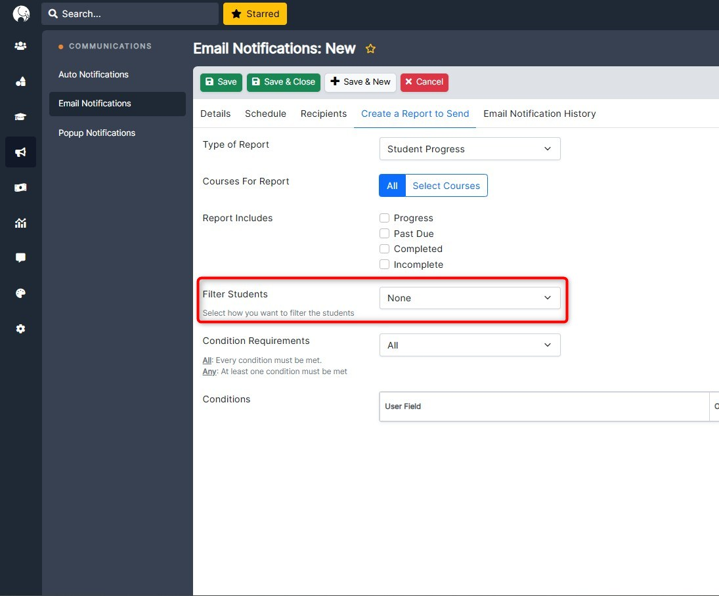
Task: Open the Filter Students dropdown
Action: pos(469,298)
